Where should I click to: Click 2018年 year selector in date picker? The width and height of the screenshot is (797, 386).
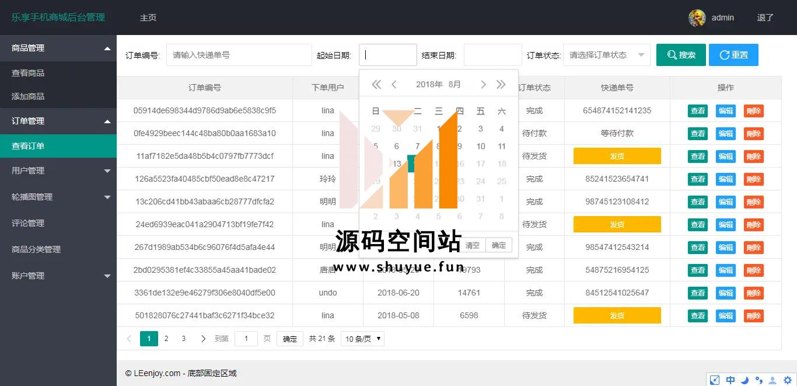(x=429, y=85)
